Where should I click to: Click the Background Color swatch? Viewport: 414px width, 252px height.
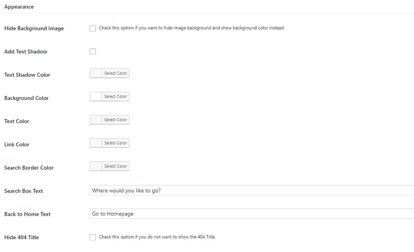coord(96,97)
